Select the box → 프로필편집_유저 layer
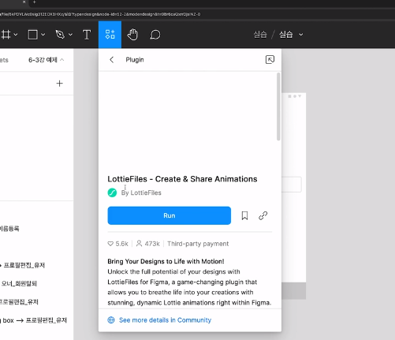The image size is (395, 340). click(x=35, y=320)
